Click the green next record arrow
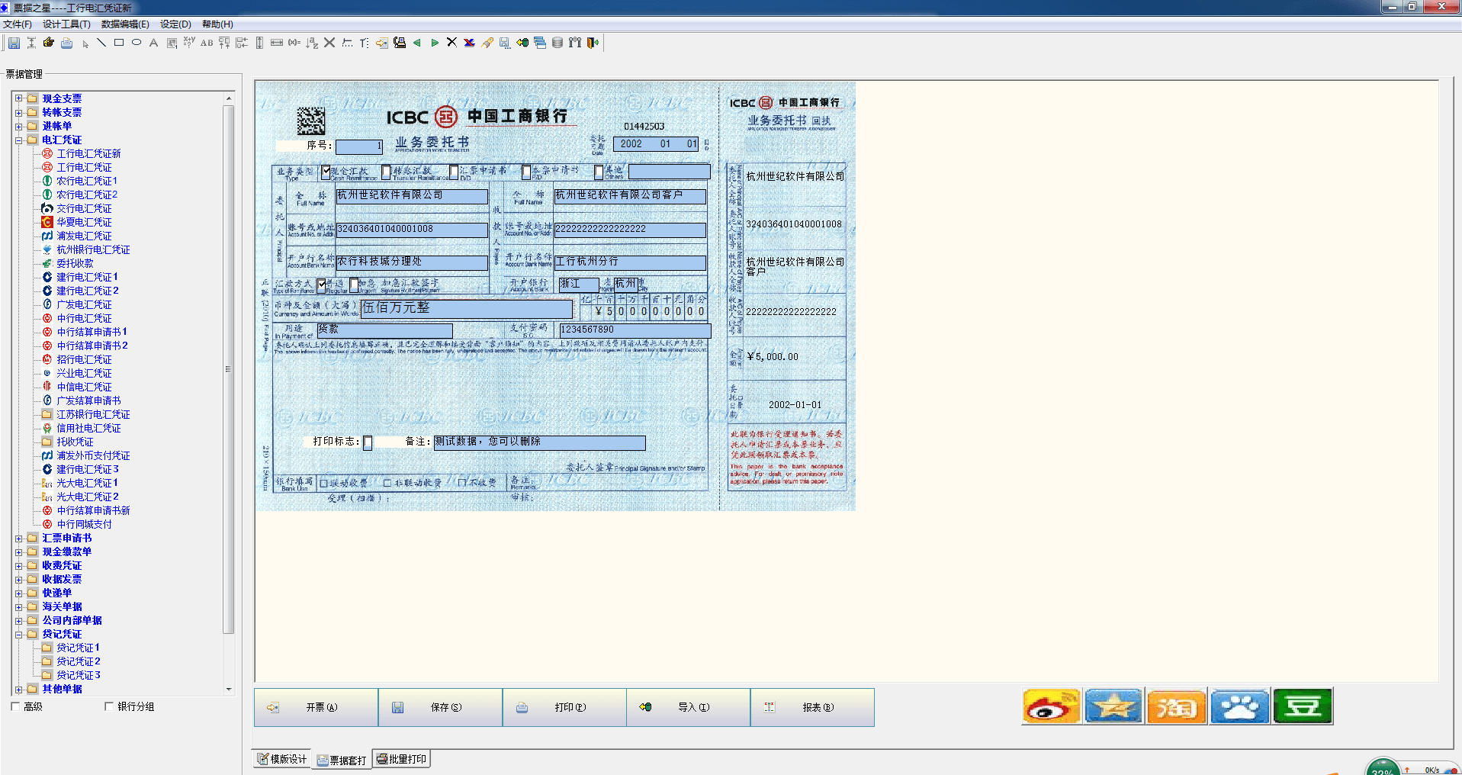Viewport: 1462px width, 775px height. click(435, 43)
